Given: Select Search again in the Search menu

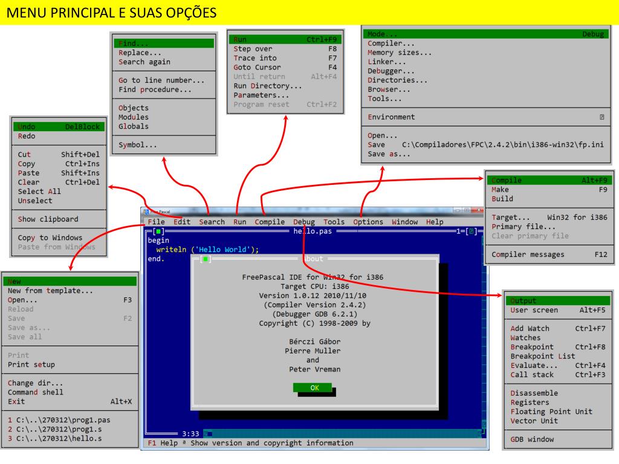Looking at the screenshot, I should click(x=164, y=62).
